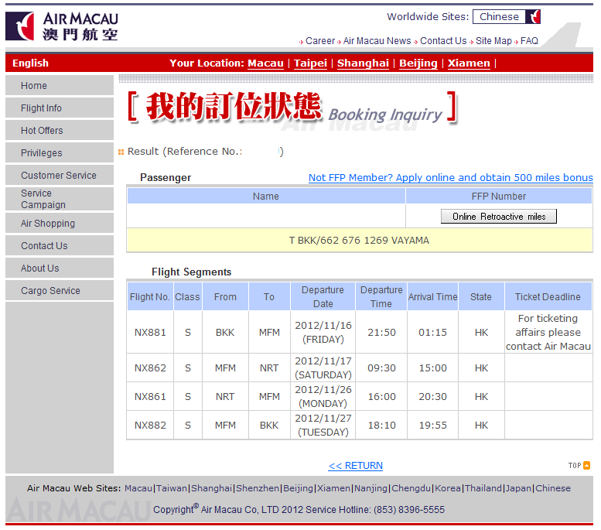The width and height of the screenshot is (601, 530).
Task: Click the Air Macau logo
Action: (x=62, y=26)
